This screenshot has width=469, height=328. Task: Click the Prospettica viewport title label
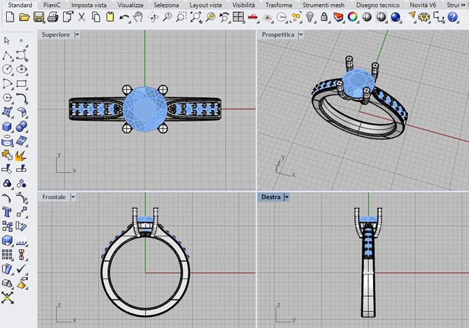(x=278, y=35)
